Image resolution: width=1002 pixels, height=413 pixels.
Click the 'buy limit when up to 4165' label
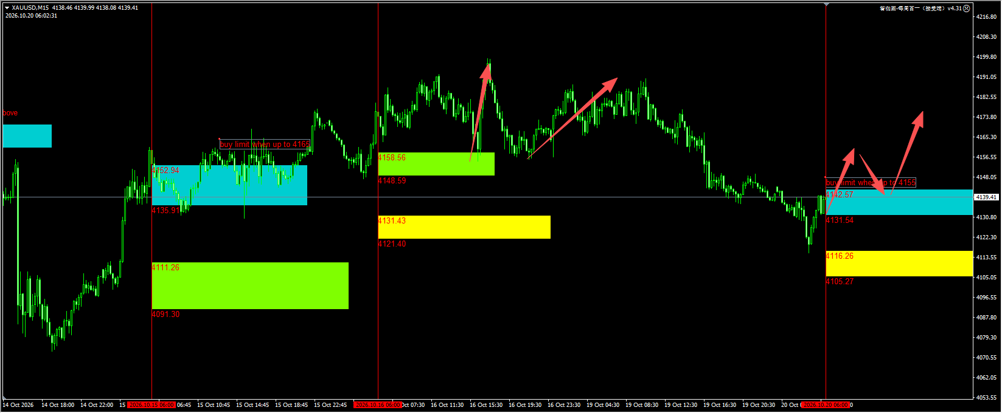(x=265, y=144)
